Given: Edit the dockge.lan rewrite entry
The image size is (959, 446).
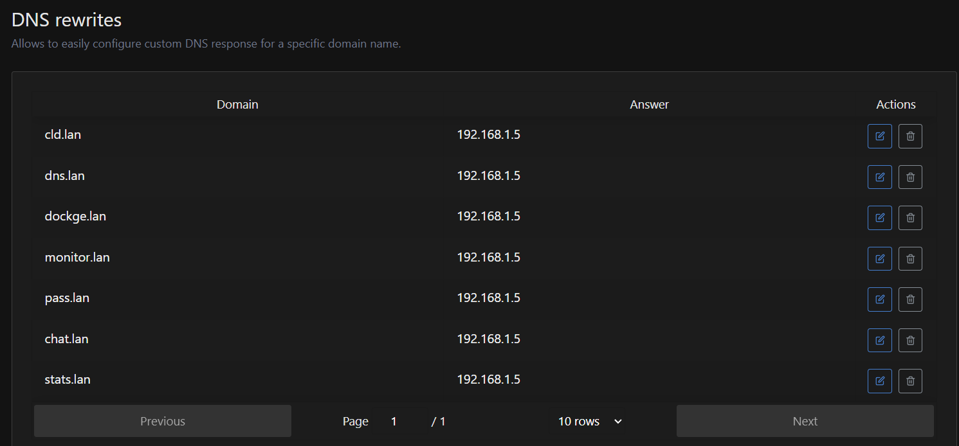Looking at the screenshot, I should tap(879, 217).
